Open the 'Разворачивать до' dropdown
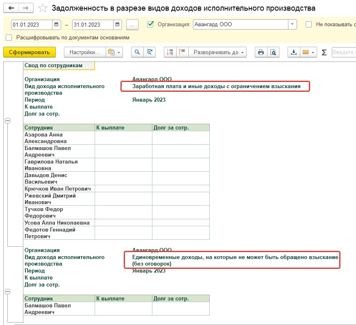356x325 pixels. (x=218, y=52)
